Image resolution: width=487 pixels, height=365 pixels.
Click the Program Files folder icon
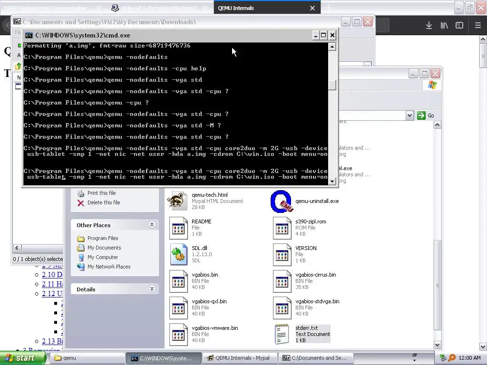(81, 239)
